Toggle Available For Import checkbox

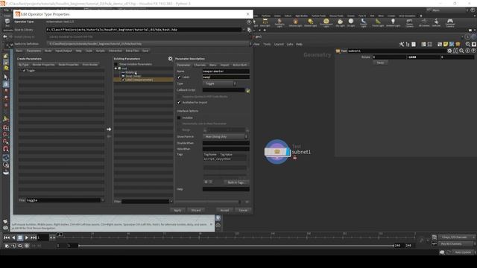click(x=179, y=103)
